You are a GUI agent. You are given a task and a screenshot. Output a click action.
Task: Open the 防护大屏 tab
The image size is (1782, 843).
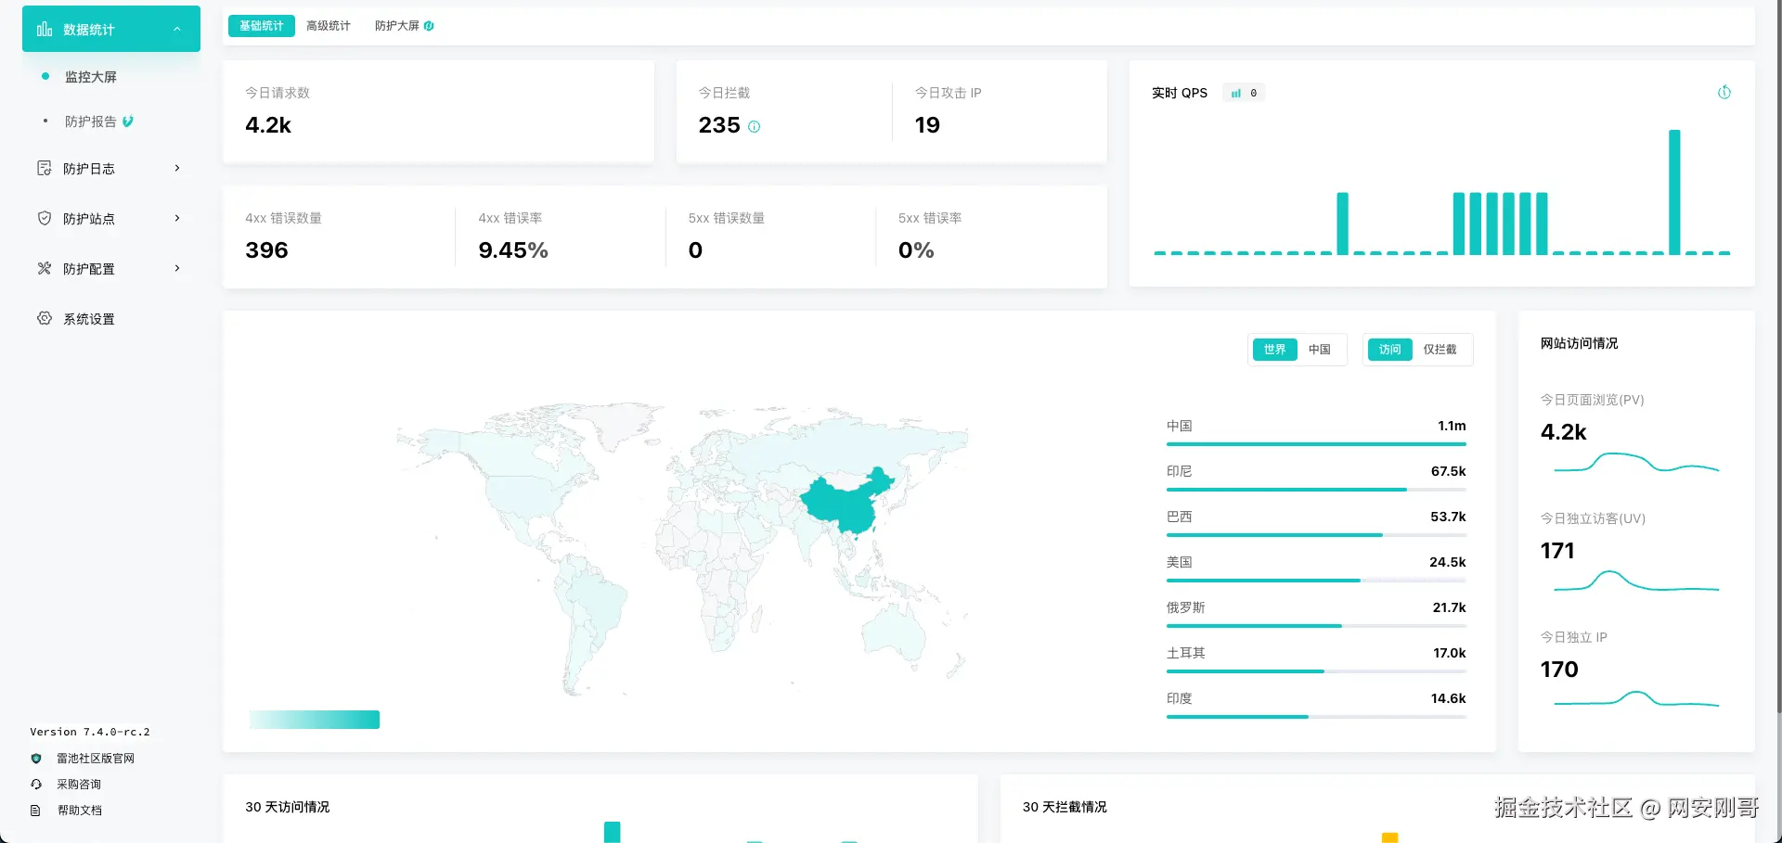pos(397,26)
